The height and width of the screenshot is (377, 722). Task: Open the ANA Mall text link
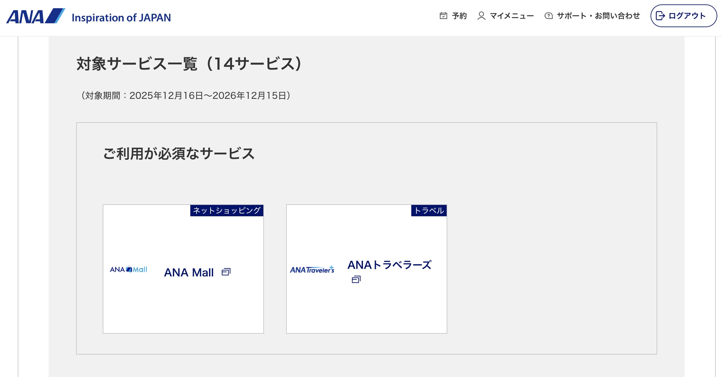pos(189,272)
